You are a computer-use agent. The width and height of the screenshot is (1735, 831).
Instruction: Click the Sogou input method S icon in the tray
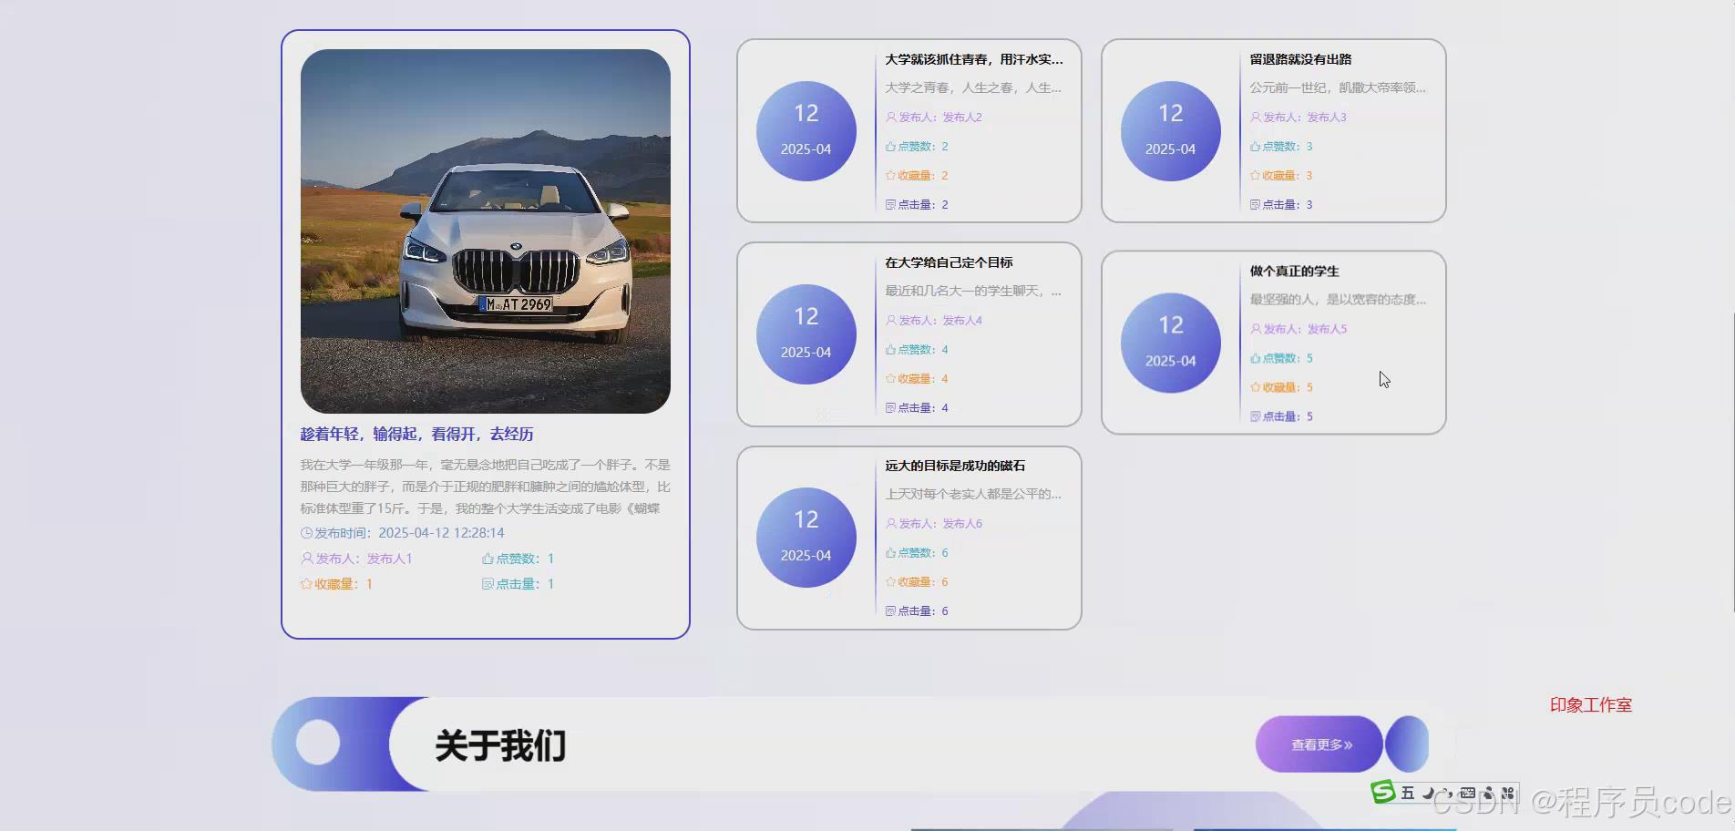pos(1382,792)
